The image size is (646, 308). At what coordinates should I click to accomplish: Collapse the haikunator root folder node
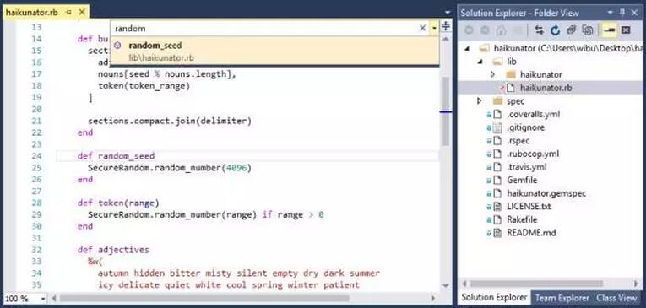pos(467,49)
